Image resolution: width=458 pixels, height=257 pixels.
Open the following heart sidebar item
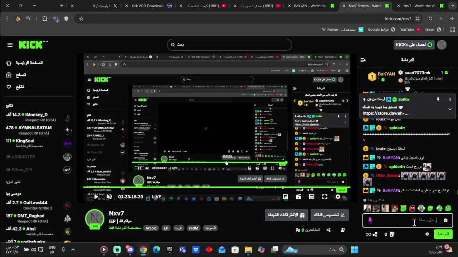(x=15, y=87)
